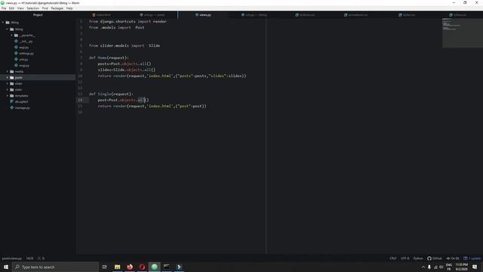The image size is (483, 272).
Task: Open __init__.py in the tree
Action: [x=26, y=42]
